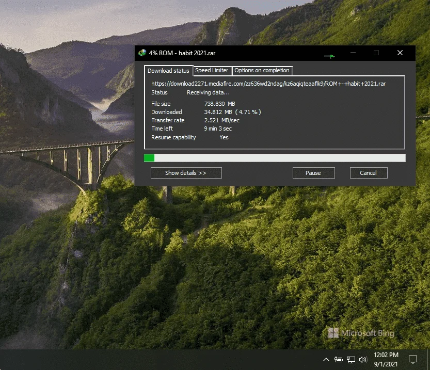Click the 34.812 MB downloaded value

[x=232, y=112]
